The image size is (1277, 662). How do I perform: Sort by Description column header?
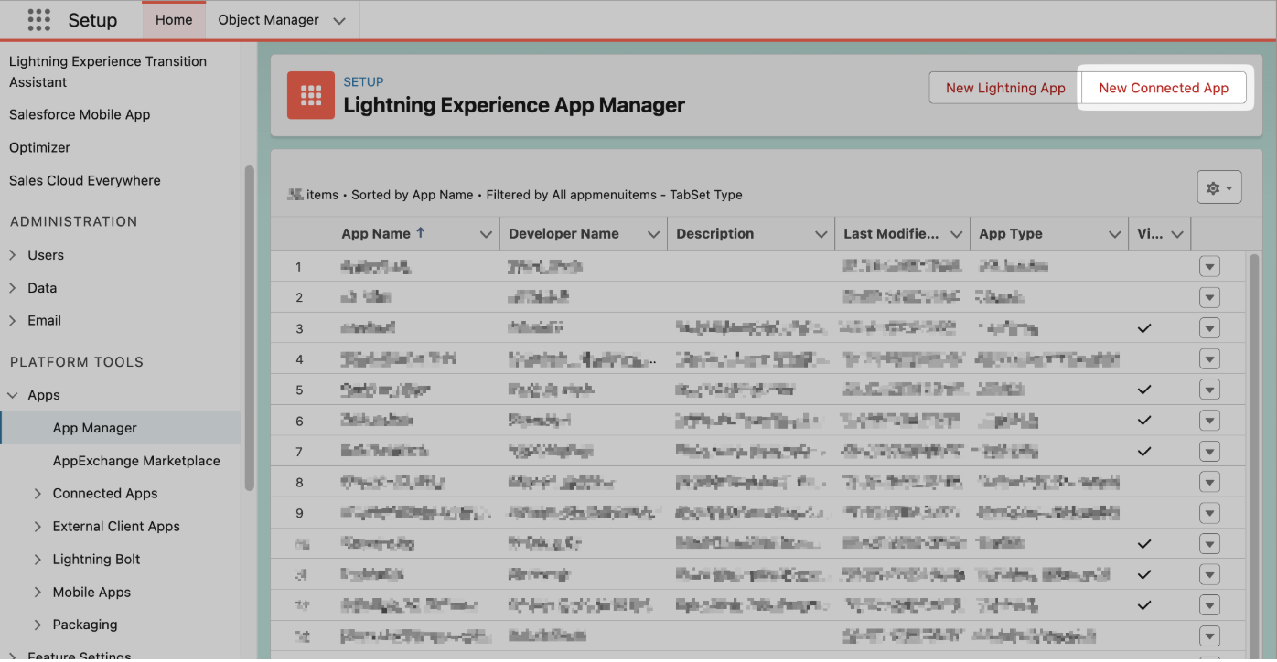pos(714,233)
